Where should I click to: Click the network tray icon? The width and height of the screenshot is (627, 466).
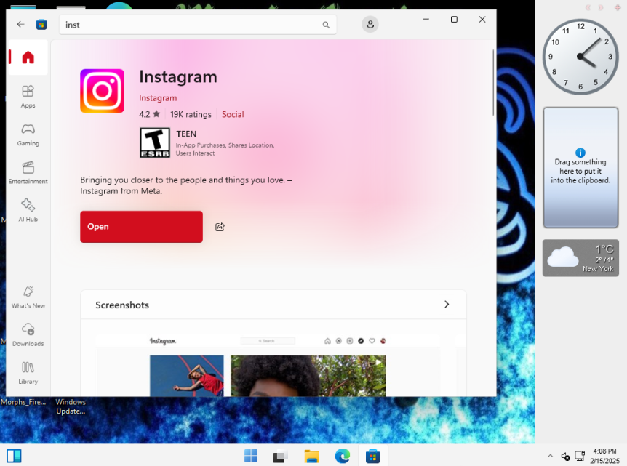pos(580,456)
